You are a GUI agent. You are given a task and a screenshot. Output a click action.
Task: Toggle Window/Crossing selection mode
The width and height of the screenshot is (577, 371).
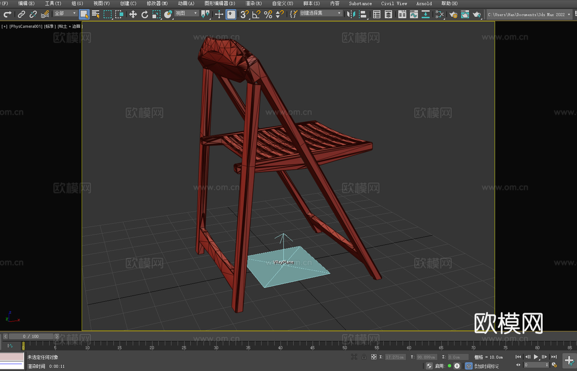click(x=119, y=14)
